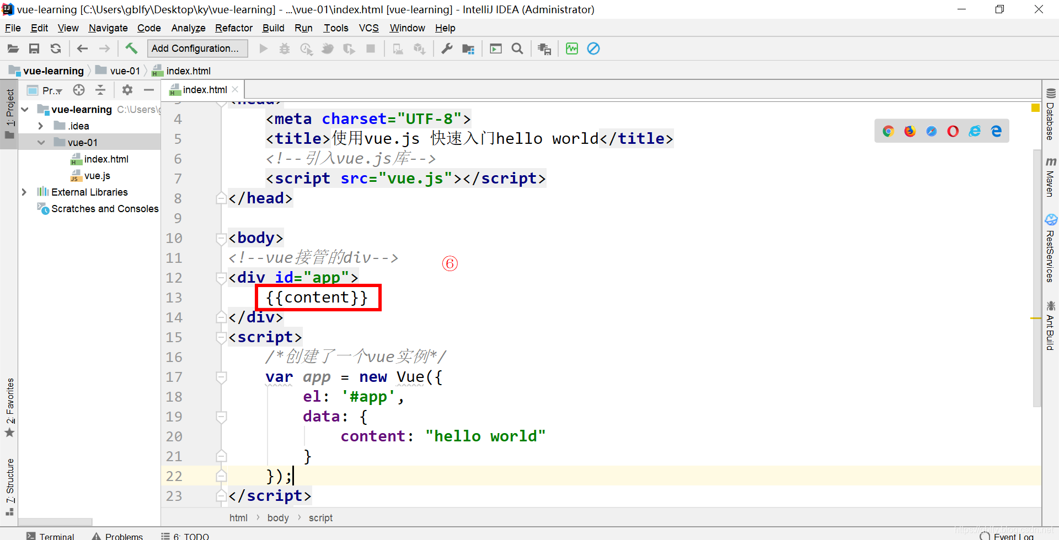The width and height of the screenshot is (1059, 540).
Task: Fold the data object at line 19
Action: coord(221,417)
